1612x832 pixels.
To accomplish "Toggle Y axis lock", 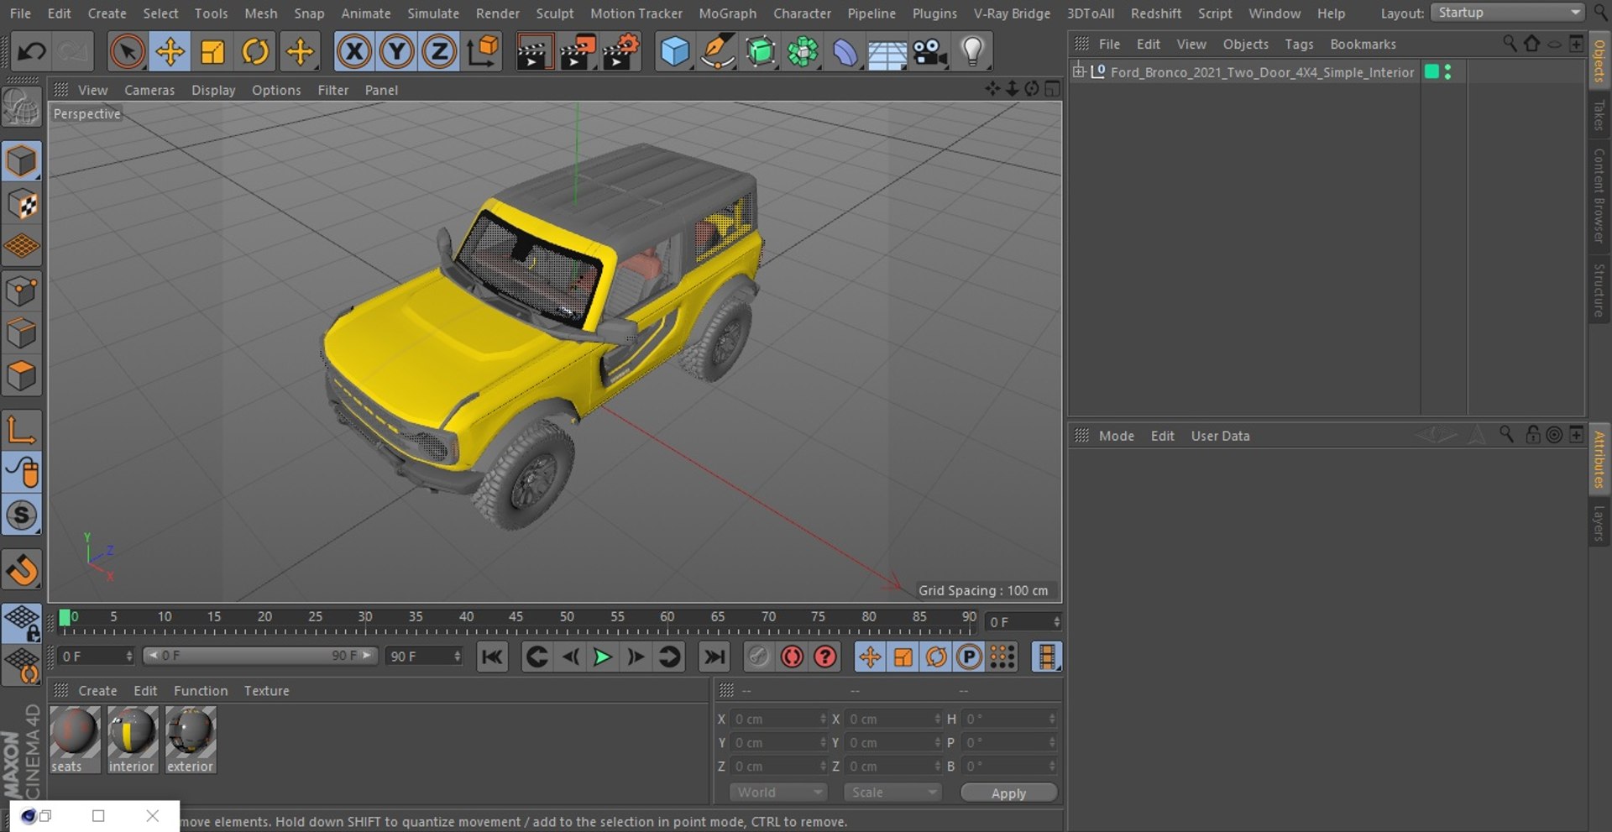I will pyautogui.click(x=396, y=52).
